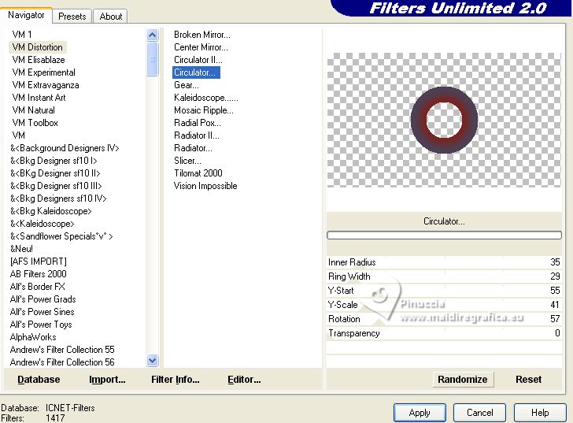Select Alf's Power Toys category
Image resolution: width=573 pixels, height=423 pixels.
point(41,325)
